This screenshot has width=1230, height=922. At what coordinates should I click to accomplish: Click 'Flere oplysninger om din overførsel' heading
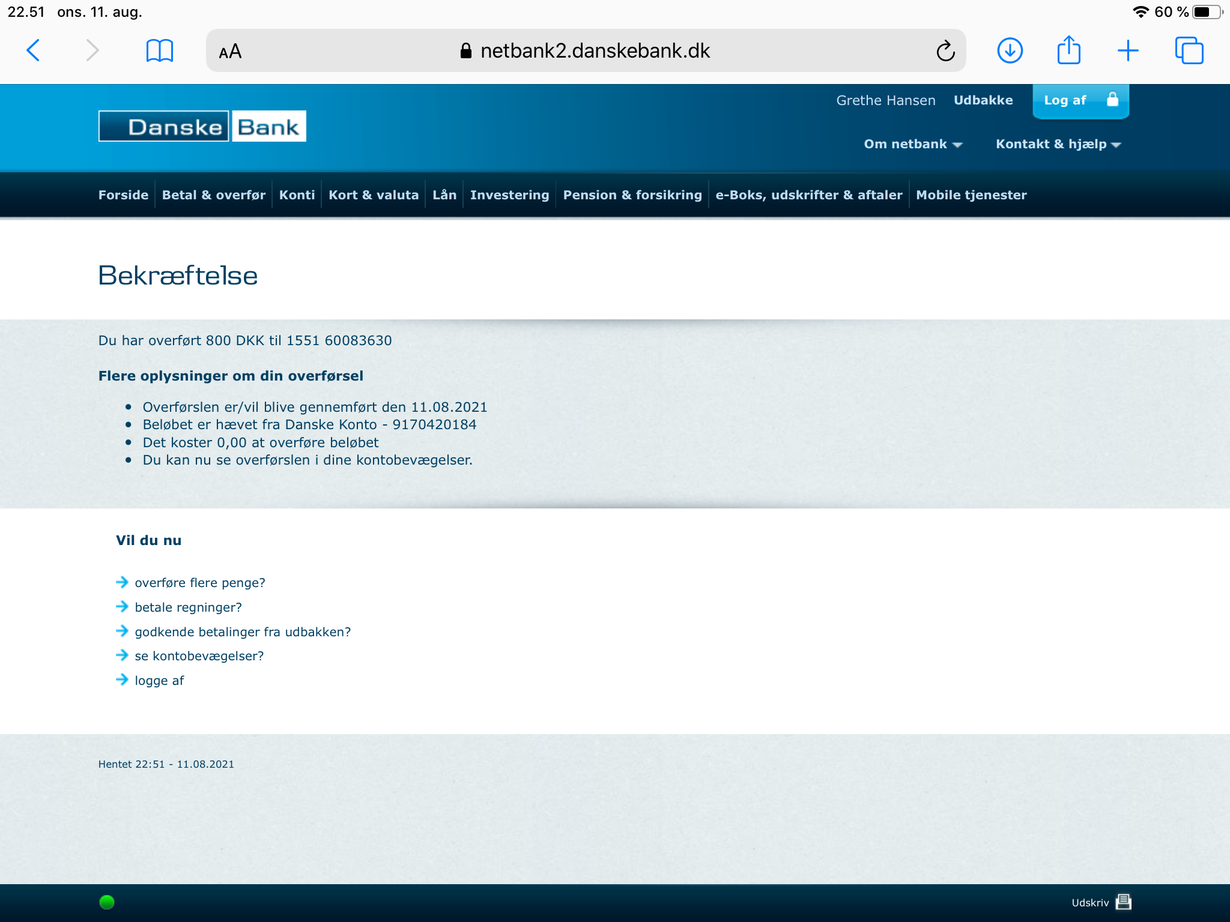click(x=231, y=376)
